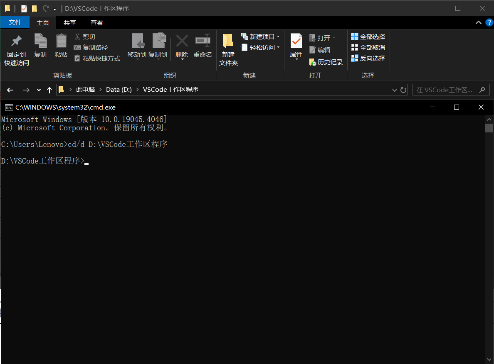Switch to the Share (共享) tab
Image resolution: width=494 pixels, height=364 pixels.
(x=69, y=23)
